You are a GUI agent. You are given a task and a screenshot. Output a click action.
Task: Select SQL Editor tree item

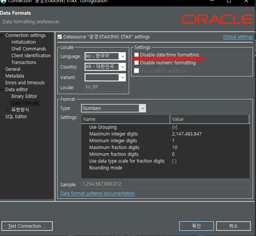16,117
